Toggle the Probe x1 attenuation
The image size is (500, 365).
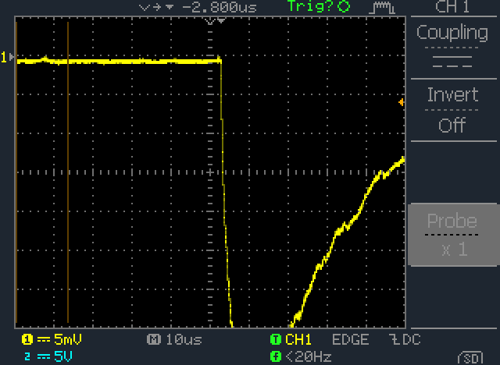coord(452,235)
